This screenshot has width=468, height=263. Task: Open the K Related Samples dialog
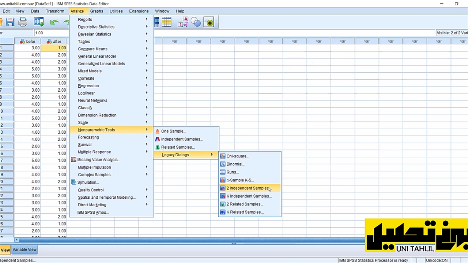(x=245, y=212)
